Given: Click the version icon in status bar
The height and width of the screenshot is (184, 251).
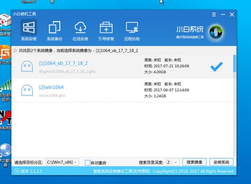Looking at the screenshot, I should (17, 171).
